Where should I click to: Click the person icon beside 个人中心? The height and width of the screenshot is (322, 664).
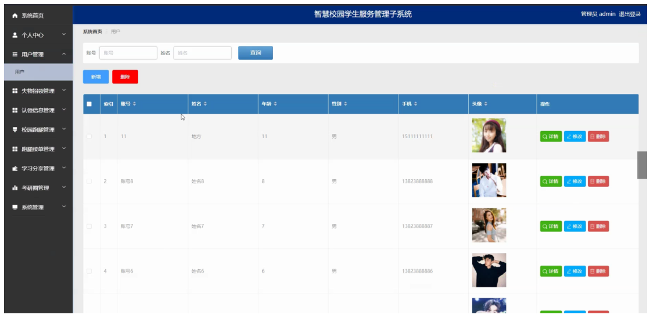(15, 35)
